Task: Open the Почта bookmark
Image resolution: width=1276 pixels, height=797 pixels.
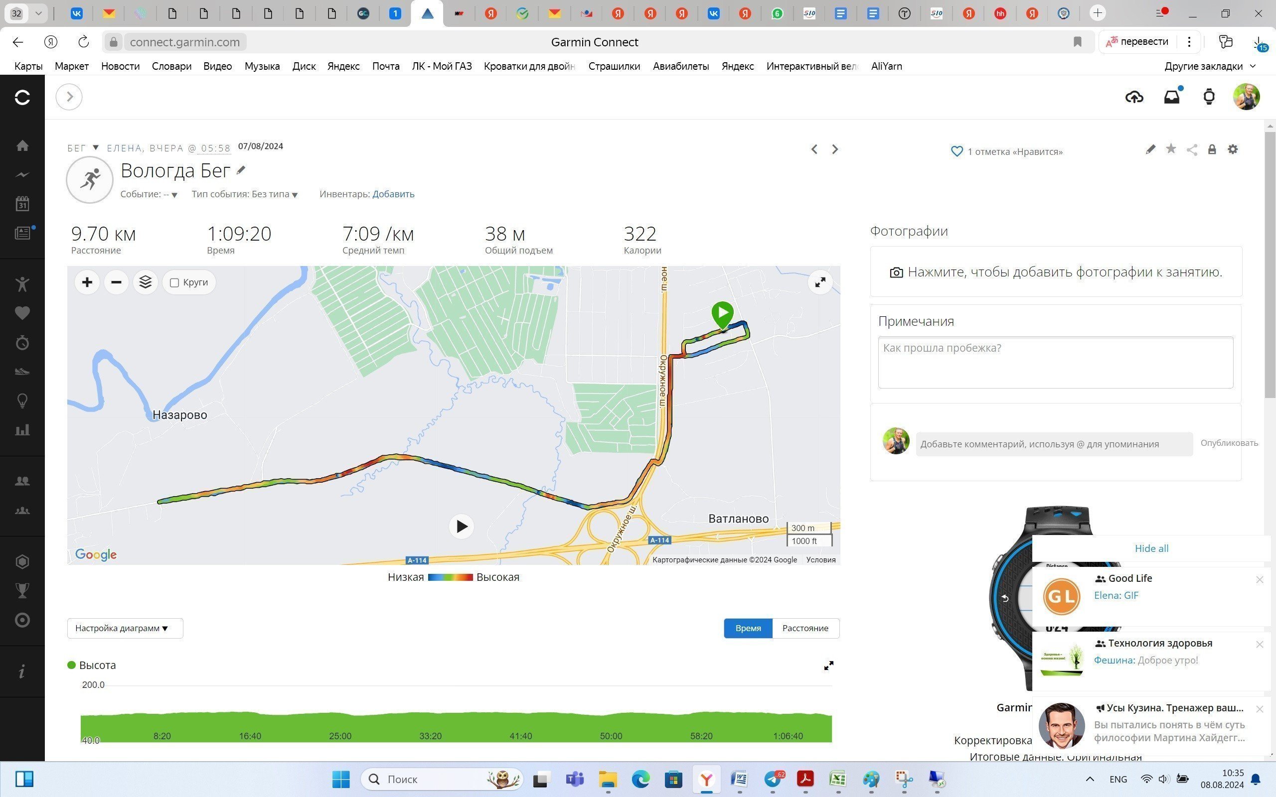Action: 385,66
